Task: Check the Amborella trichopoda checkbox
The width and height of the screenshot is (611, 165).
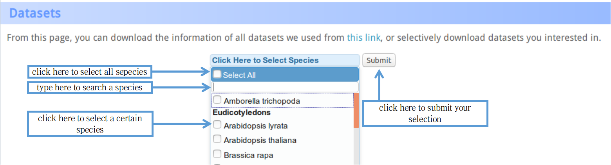Action: click(x=217, y=100)
